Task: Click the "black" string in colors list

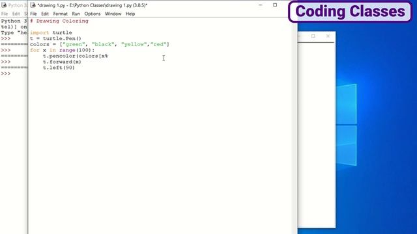Action: [103, 44]
